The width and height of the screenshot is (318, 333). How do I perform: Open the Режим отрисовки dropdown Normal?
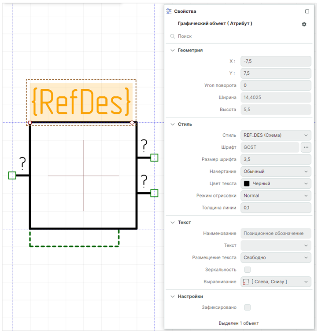point(276,196)
